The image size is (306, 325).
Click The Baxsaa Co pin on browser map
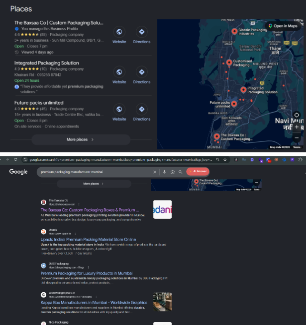(196, 182)
